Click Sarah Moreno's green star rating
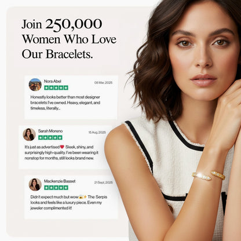Image resolution: width=241 pixels, height=241 pixels. pyautogui.click(x=50, y=137)
